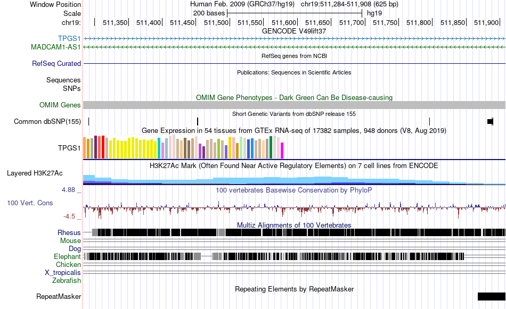Screen dimensions: 506x309
Task: Click the Publications: Sequences in Scientific Articles title
Action: (294, 72)
